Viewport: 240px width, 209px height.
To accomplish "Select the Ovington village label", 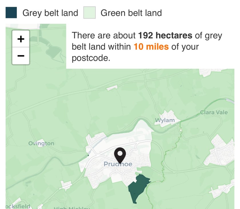I will [x=41, y=143].
